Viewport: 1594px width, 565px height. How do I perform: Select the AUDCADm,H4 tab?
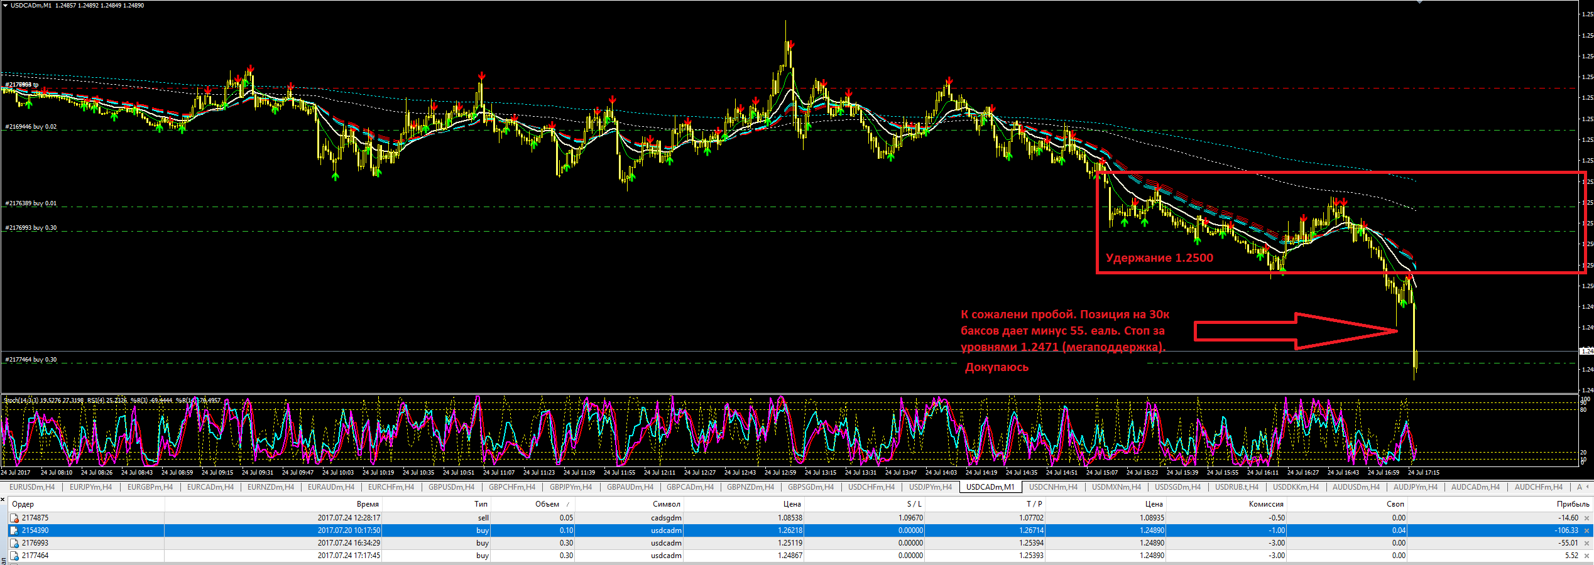pos(1475,487)
